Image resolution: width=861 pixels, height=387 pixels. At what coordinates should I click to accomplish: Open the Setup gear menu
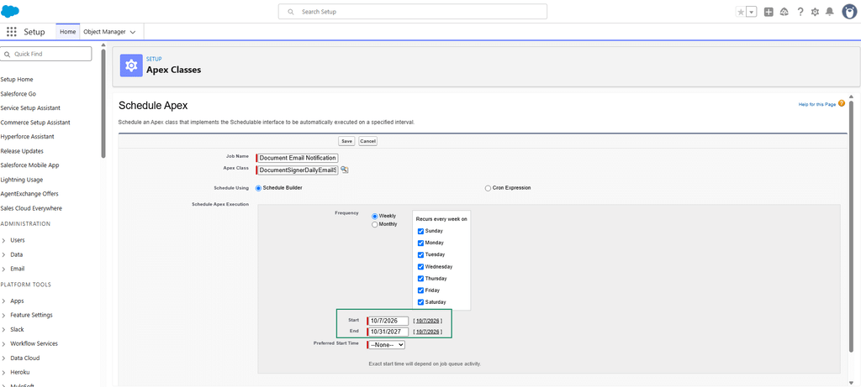pos(816,12)
